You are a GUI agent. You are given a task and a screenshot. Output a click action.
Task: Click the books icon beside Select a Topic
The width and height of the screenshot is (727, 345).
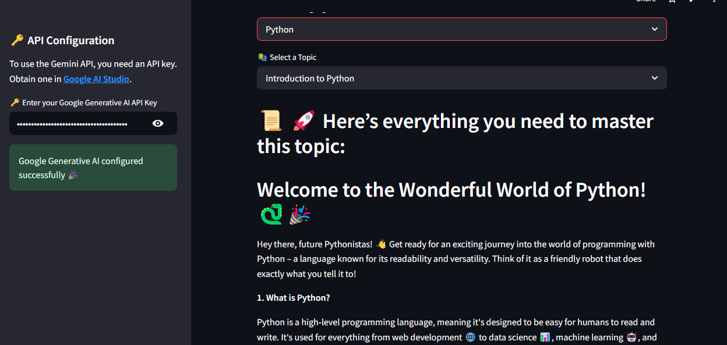(262, 57)
